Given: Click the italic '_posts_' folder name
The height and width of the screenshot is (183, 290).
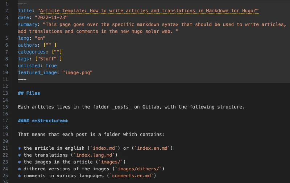Looking at the screenshot, I should coord(122,107).
